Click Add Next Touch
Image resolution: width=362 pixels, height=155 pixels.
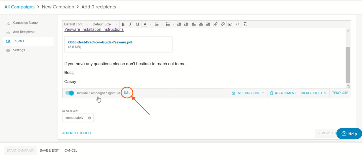tap(76, 133)
